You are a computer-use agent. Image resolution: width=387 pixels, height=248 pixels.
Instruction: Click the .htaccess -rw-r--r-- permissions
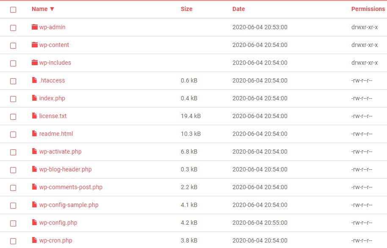click(x=362, y=80)
